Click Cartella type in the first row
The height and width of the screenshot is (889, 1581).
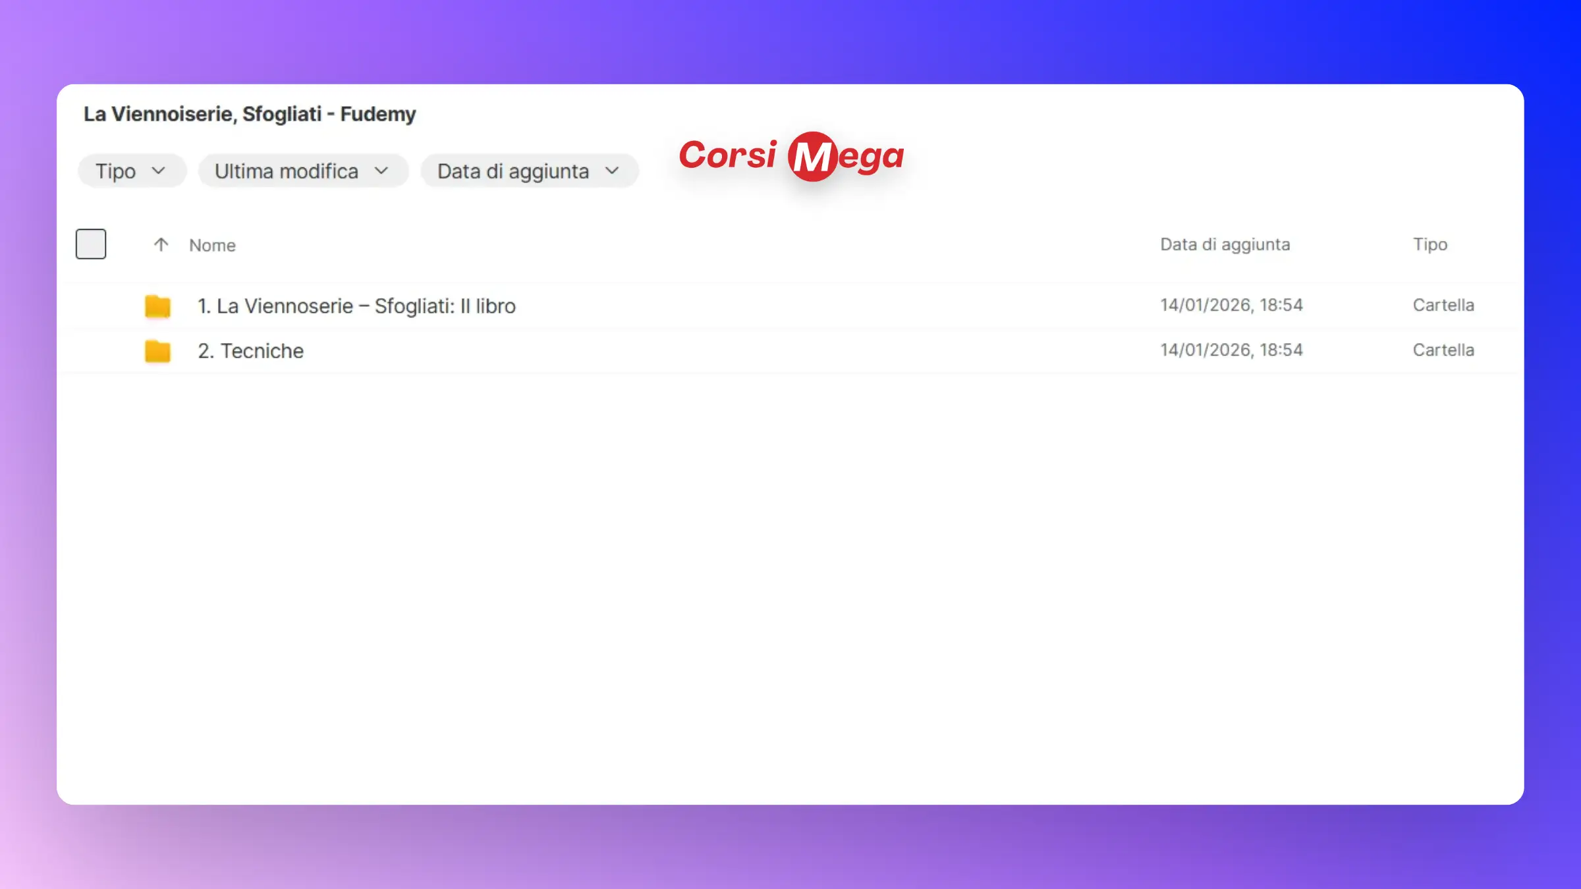(1443, 305)
